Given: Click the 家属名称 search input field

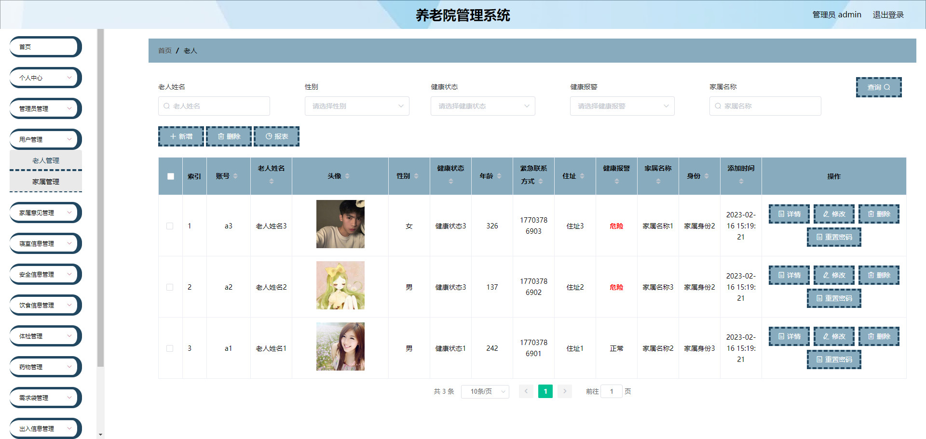Looking at the screenshot, I should (x=765, y=106).
